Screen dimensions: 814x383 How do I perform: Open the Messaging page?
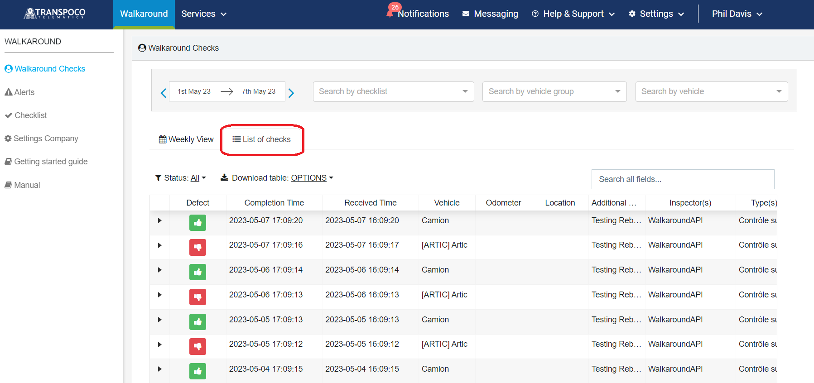pyautogui.click(x=490, y=14)
